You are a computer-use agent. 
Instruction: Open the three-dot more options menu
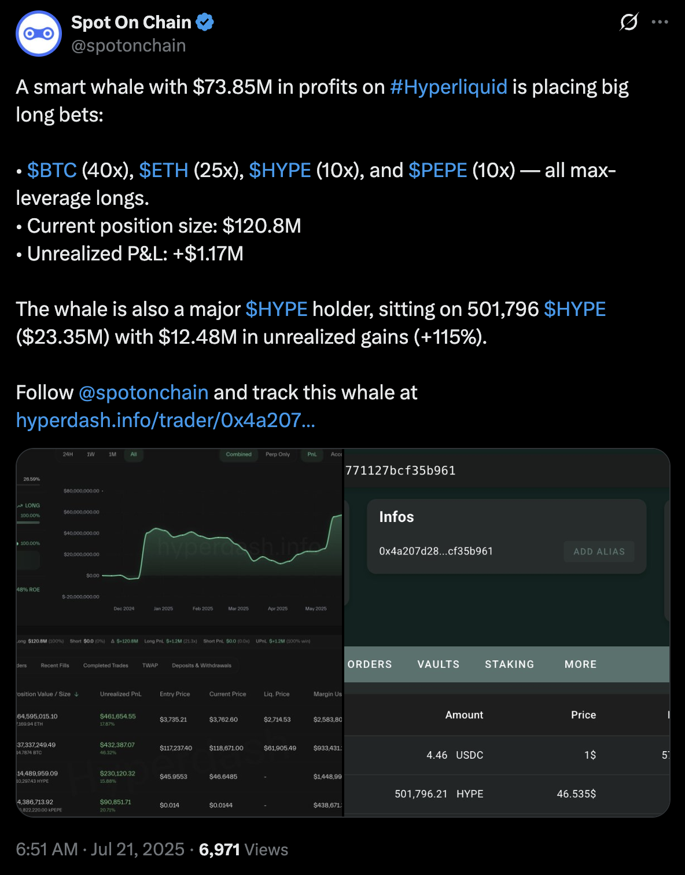coord(660,22)
